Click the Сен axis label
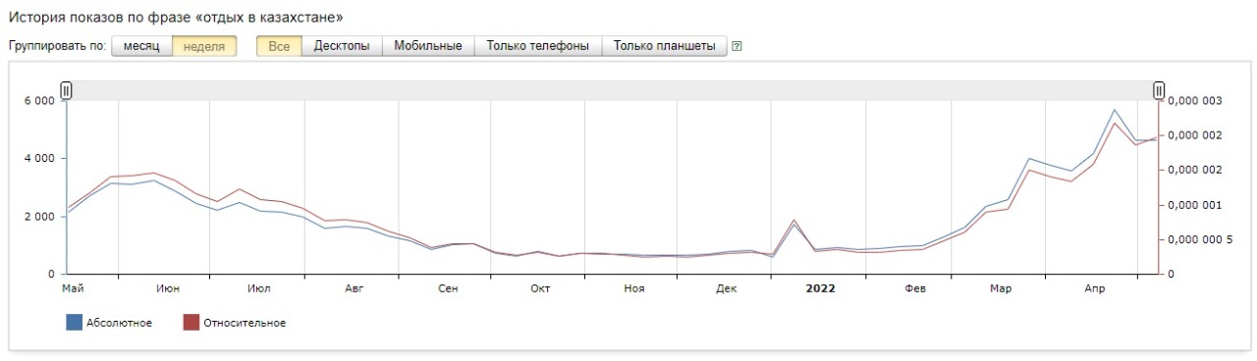This screenshot has height=361, width=1257. (x=448, y=288)
